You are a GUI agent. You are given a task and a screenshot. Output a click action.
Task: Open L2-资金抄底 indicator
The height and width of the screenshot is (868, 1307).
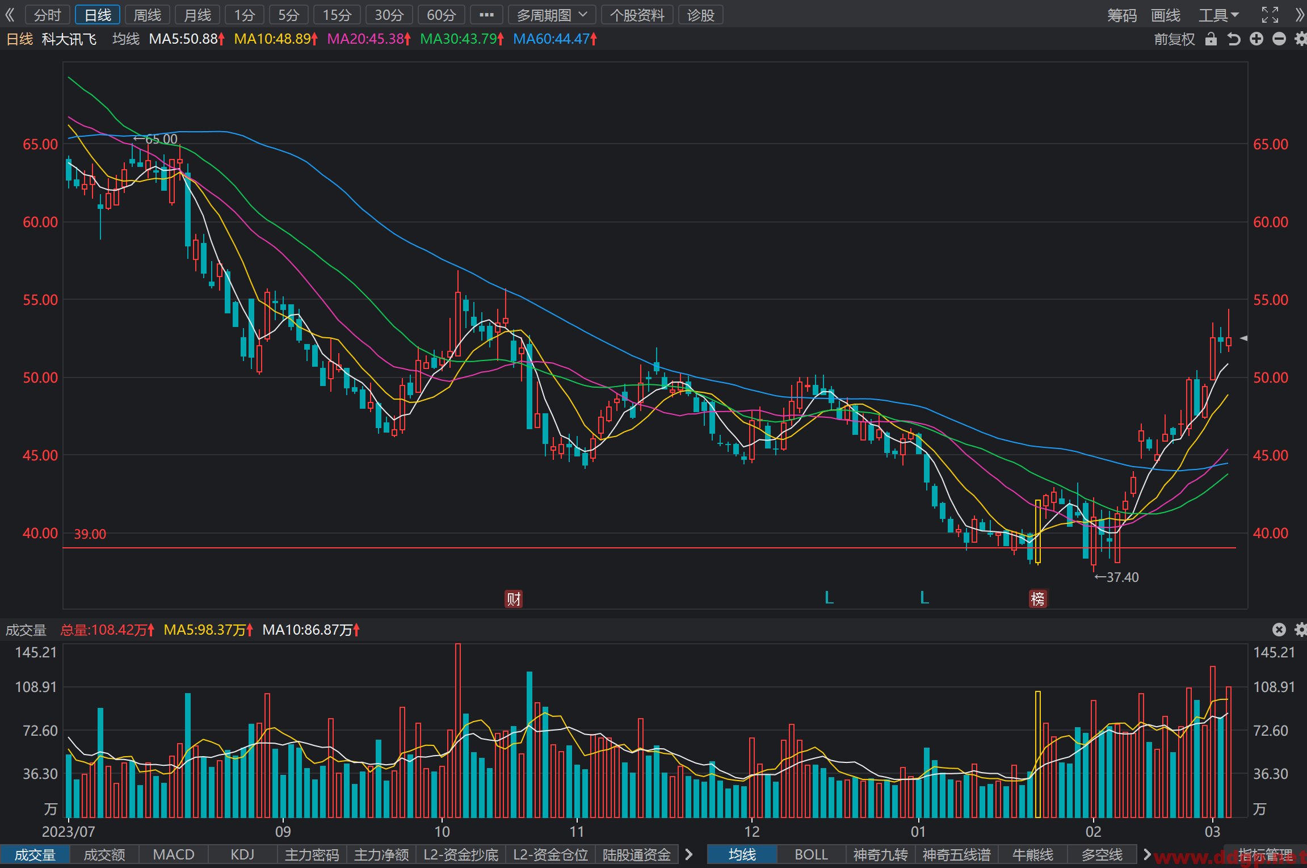tap(461, 854)
